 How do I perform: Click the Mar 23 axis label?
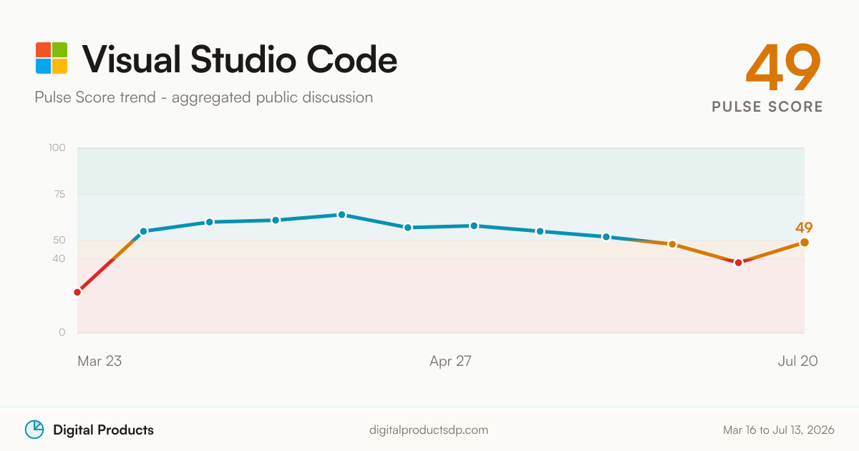[100, 361]
